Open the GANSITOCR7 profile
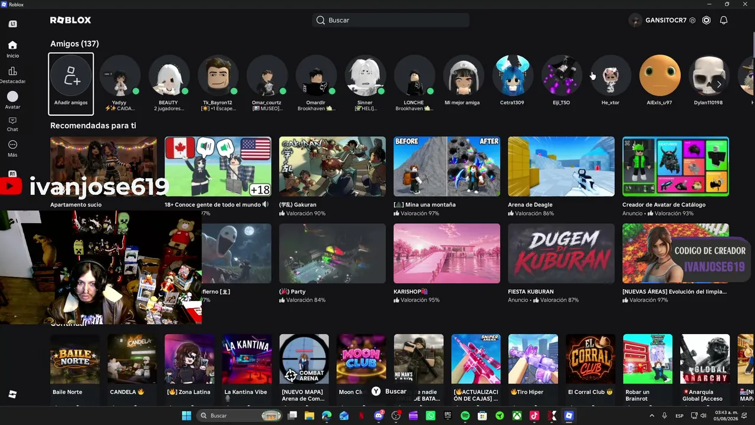755x425 pixels. coord(662,20)
